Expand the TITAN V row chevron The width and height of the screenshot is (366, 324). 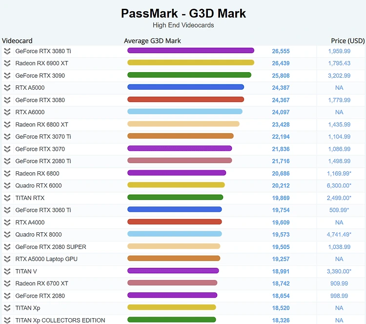[x=7, y=271]
